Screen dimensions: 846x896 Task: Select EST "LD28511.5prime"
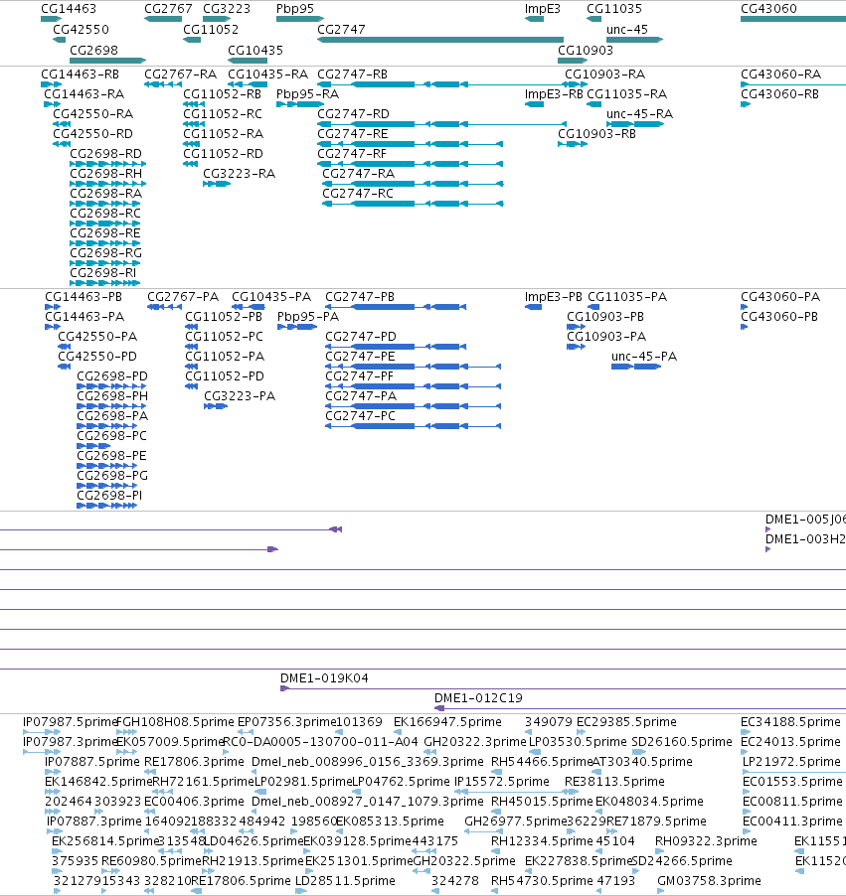345,880
